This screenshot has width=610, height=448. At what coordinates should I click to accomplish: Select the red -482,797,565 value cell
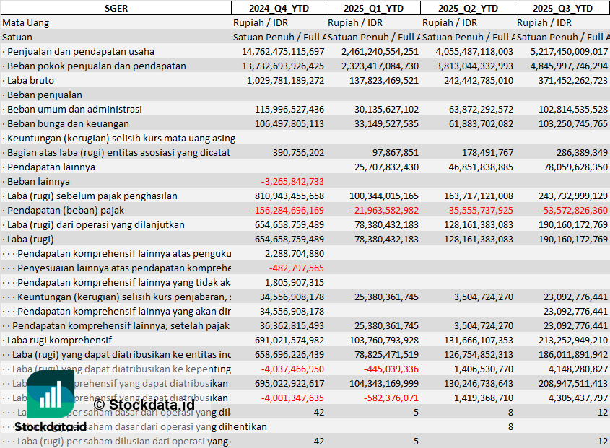297,268
